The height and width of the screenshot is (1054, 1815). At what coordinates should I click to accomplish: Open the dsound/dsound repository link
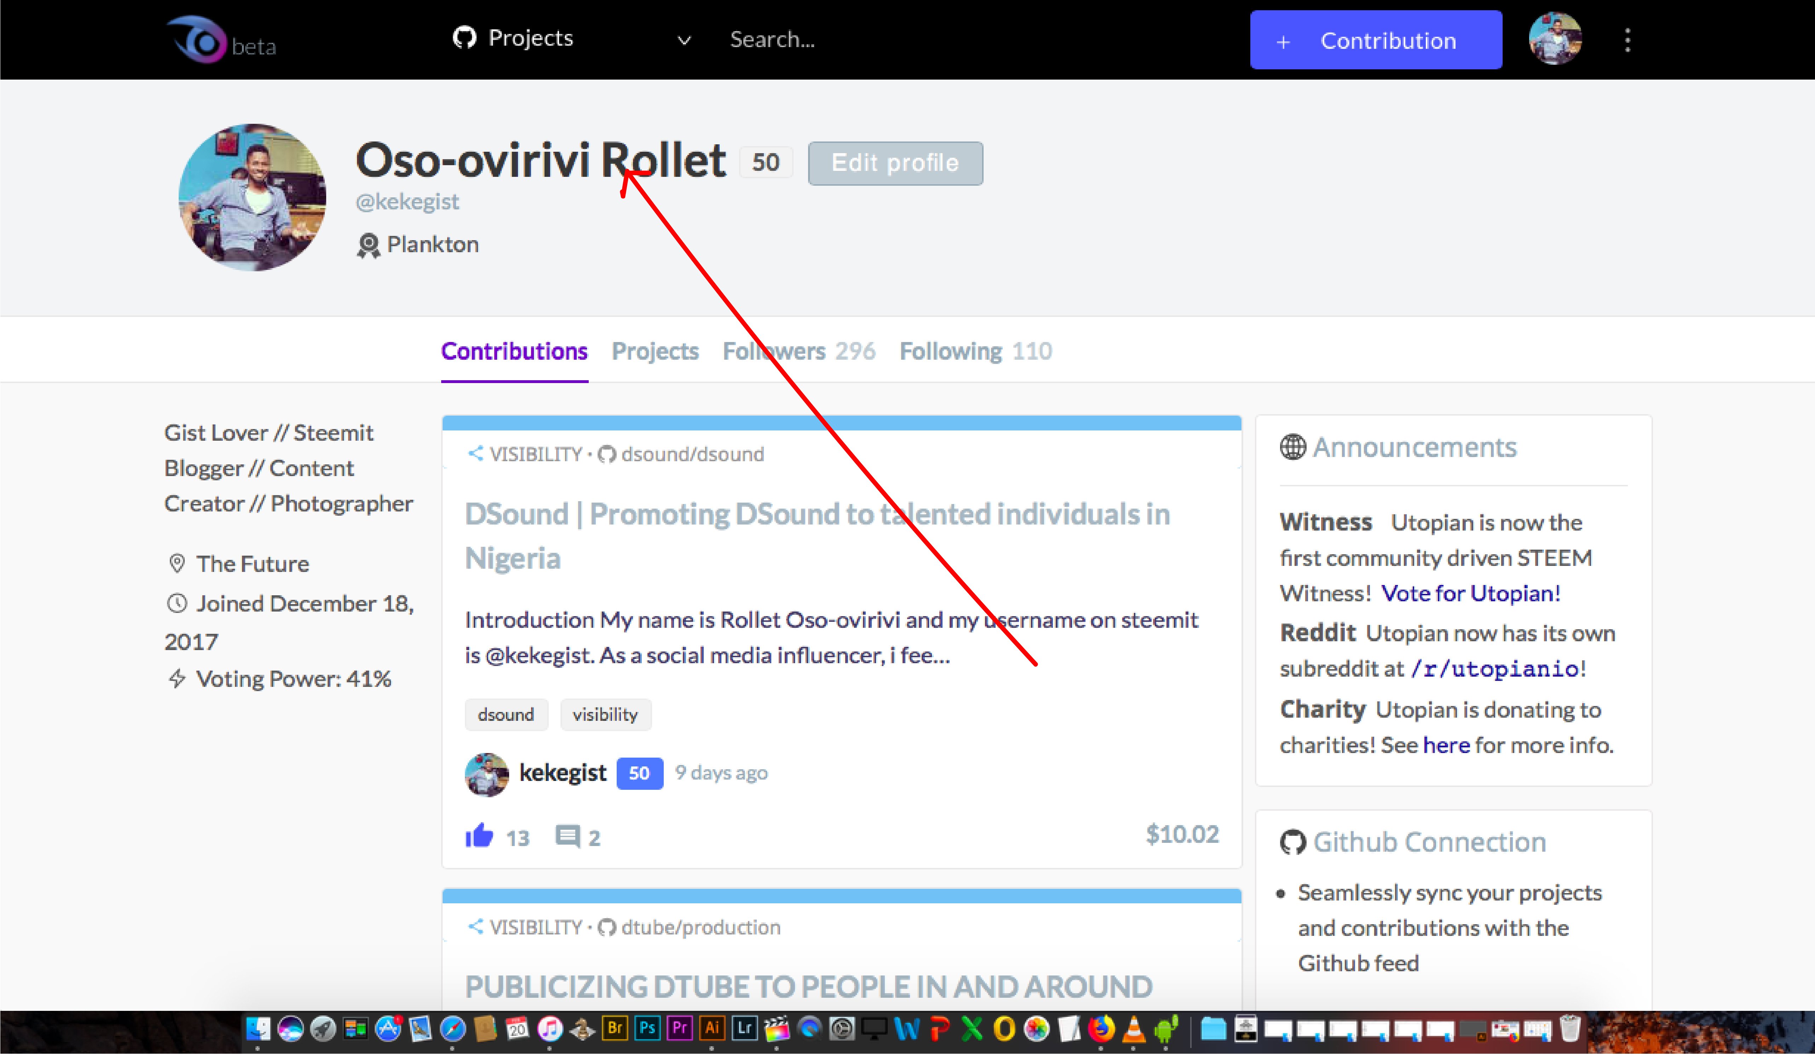[693, 454]
